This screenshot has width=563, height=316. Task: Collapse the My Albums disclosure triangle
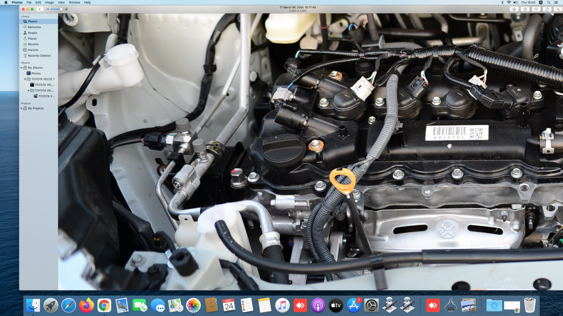click(21, 68)
